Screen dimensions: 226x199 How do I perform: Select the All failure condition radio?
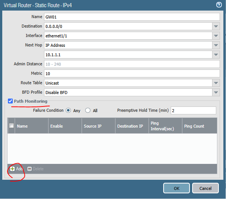[x=88, y=110]
